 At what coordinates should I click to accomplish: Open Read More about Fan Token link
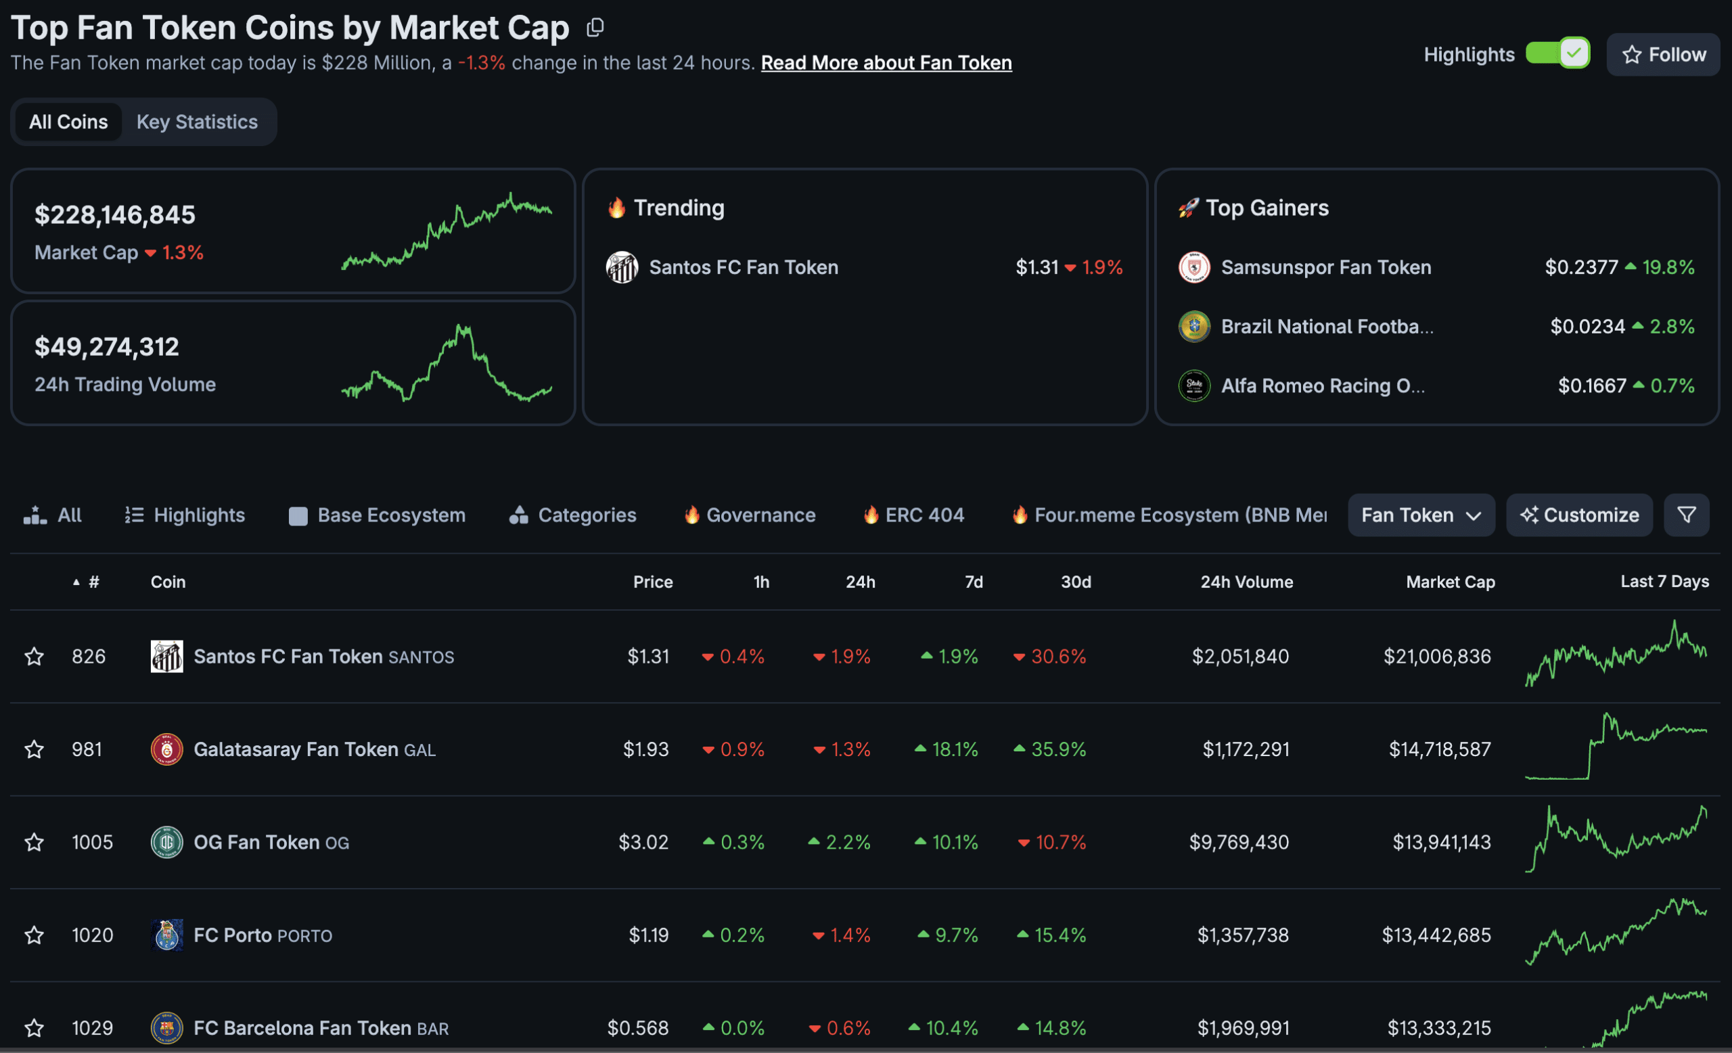[886, 62]
